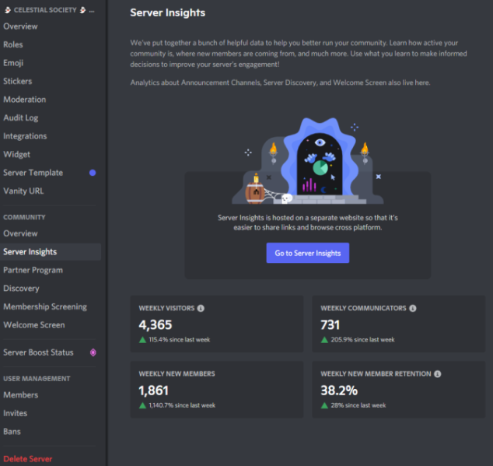Click the green arrow under Weekly Communicators
This screenshot has width=493, height=466.
coord(324,340)
